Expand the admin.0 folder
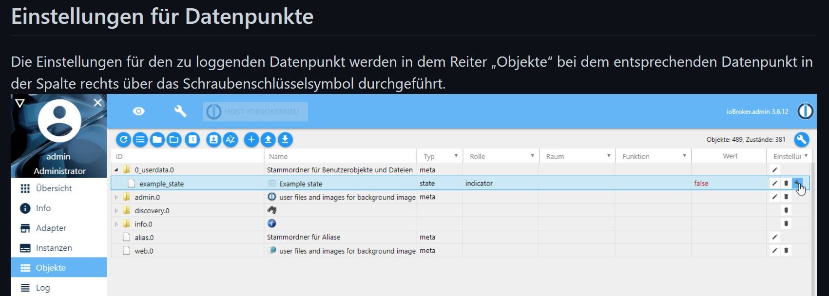Image resolution: width=829 pixels, height=296 pixels. tap(116, 197)
